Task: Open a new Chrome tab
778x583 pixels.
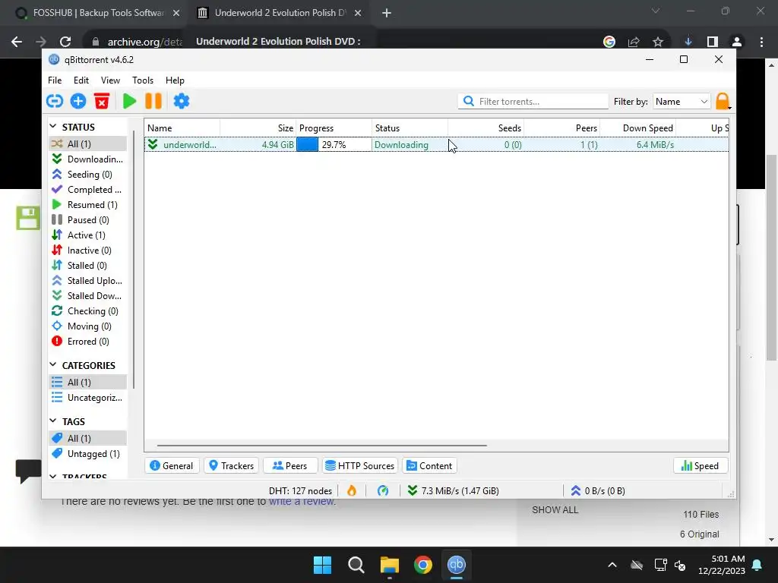Action: pos(387,13)
